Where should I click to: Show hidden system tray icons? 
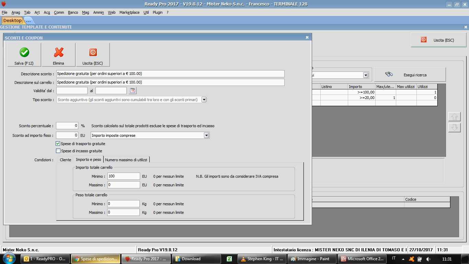(403, 259)
